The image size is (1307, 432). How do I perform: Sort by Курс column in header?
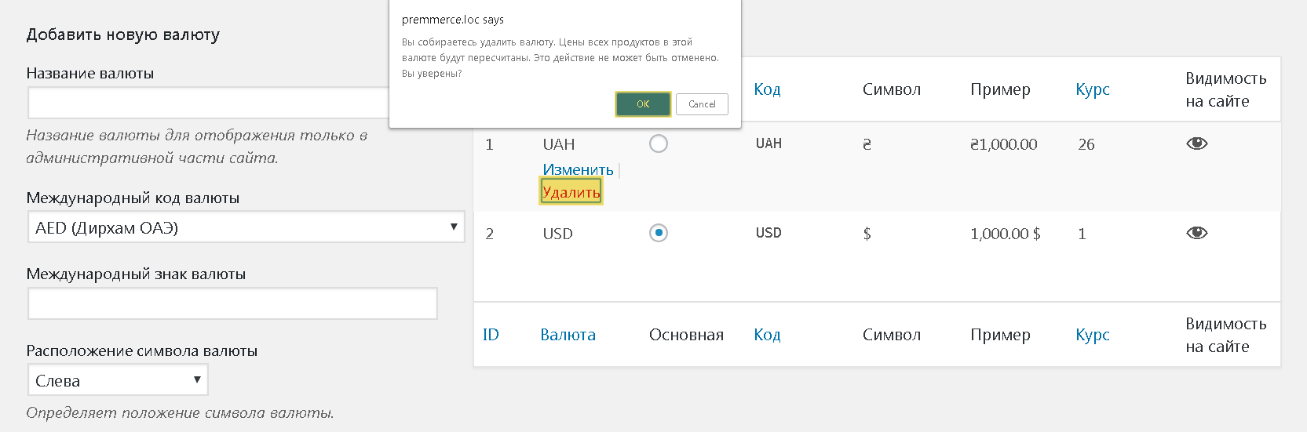pos(1092,89)
